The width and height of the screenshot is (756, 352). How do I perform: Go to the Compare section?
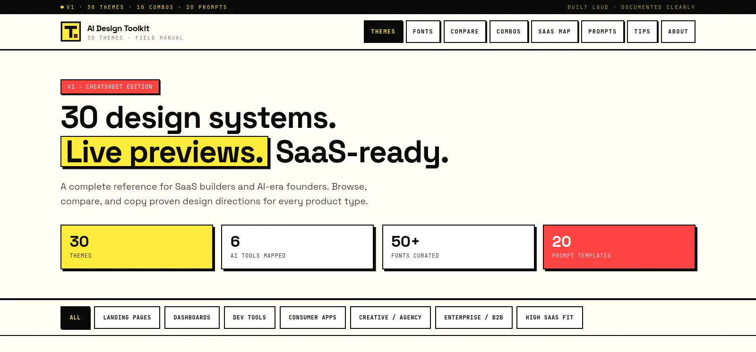[465, 32]
